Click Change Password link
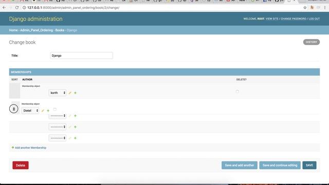The image size is (329, 185). click(x=294, y=18)
